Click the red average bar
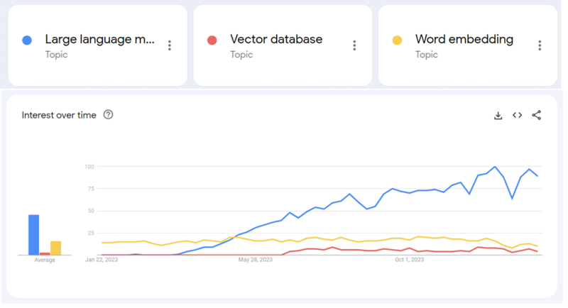This screenshot has width=568, height=308. pos(45,254)
